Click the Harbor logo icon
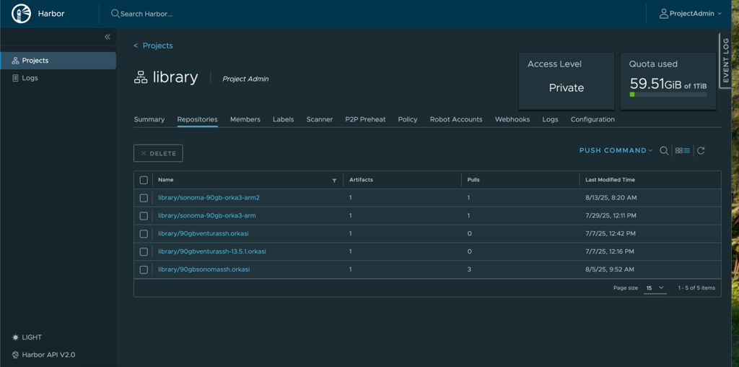Viewport: 739px width, 367px height. [21, 14]
